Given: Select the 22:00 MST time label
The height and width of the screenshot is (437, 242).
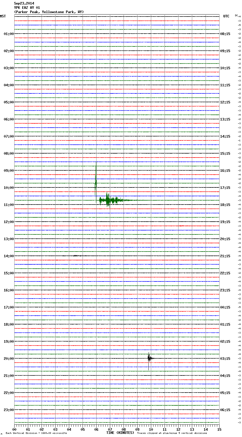Looking at the screenshot, I should pos(9,393).
